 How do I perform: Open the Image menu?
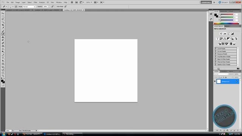coord(17,2)
